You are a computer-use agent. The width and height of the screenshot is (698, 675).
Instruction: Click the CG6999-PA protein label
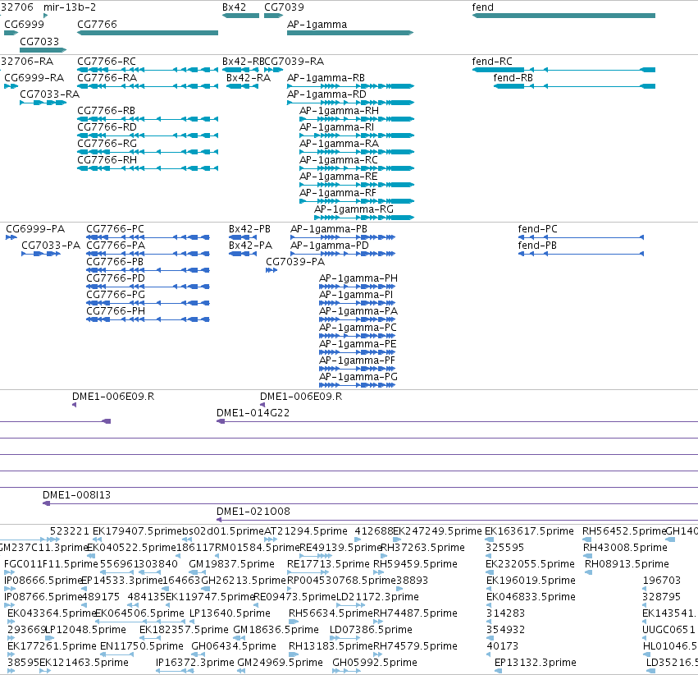[35, 229]
